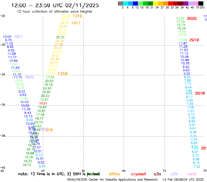Viewport: 207px width, 182px height.
Task: Click the red pass label 2020
Action: (x=192, y=18)
